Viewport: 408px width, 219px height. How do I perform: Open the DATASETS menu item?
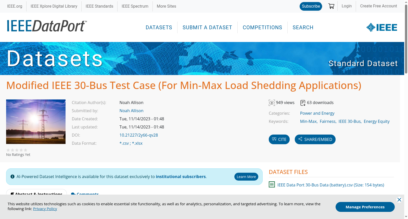pos(159,27)
